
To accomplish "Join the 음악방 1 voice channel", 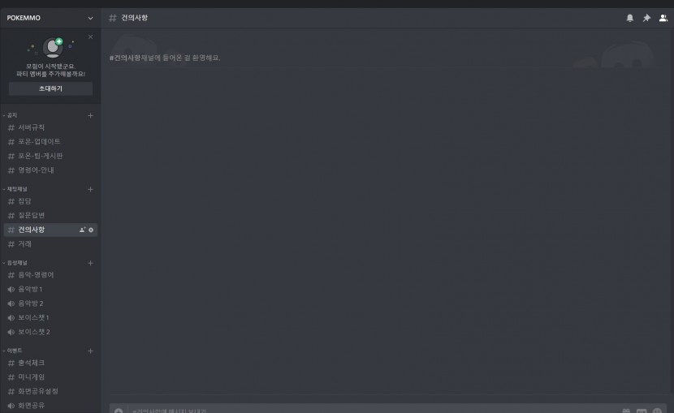I will tap(50, 290).
